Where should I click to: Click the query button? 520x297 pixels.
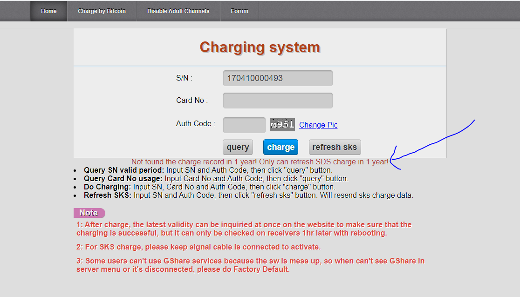click(x=238, y=147)
